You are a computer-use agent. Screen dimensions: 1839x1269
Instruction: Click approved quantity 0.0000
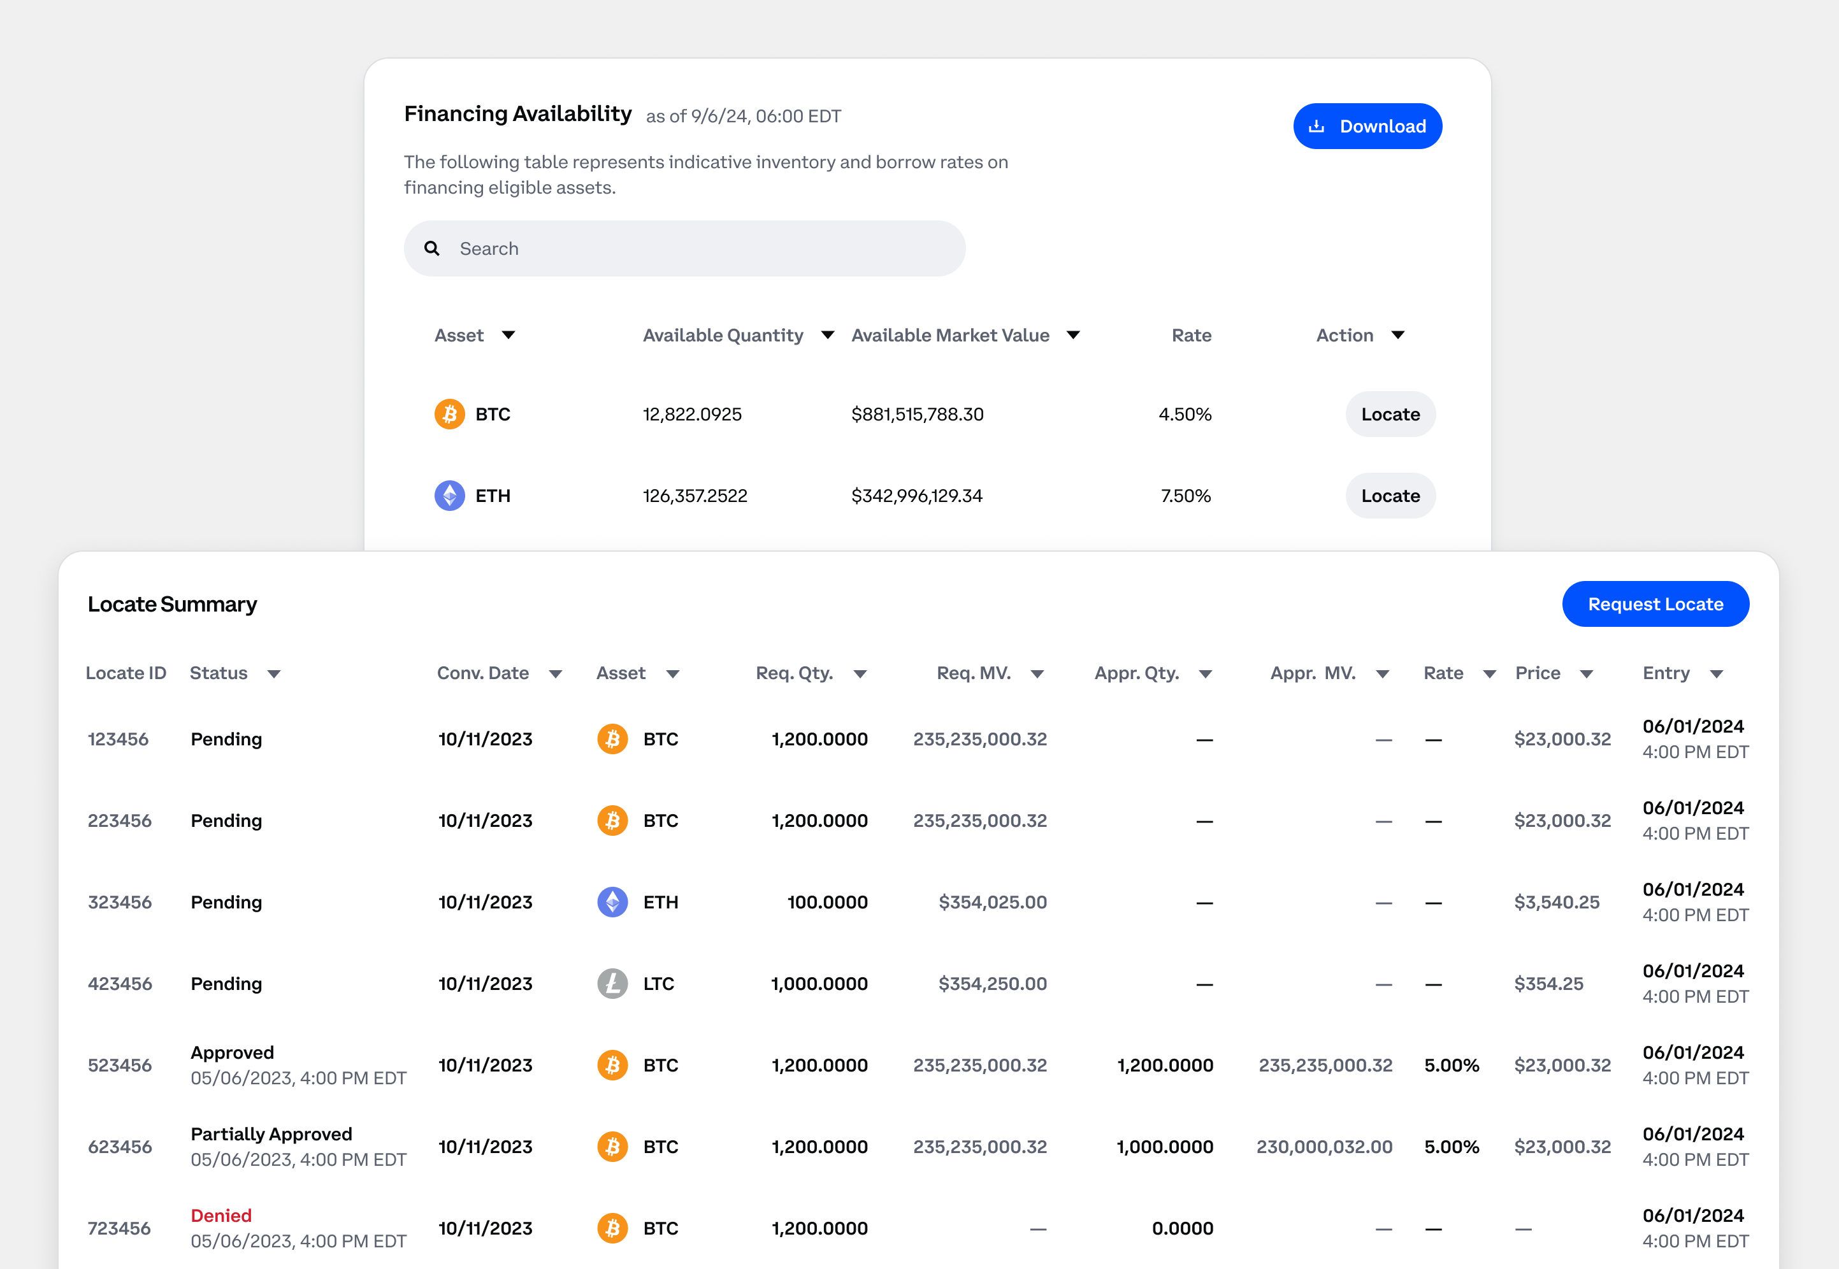[x=1182, y=1228]
